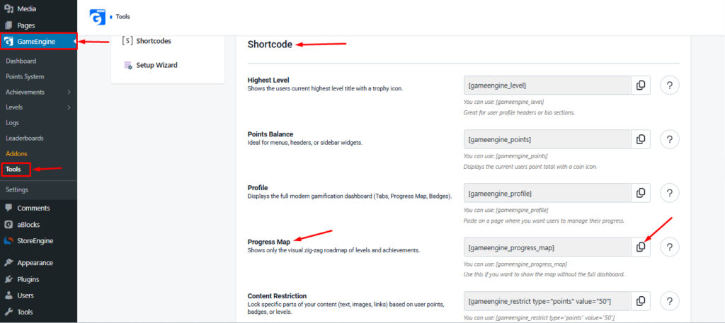Expand the Levels submenu arrow
Screen dimensions: 725x323
click(x=69, y=107)
